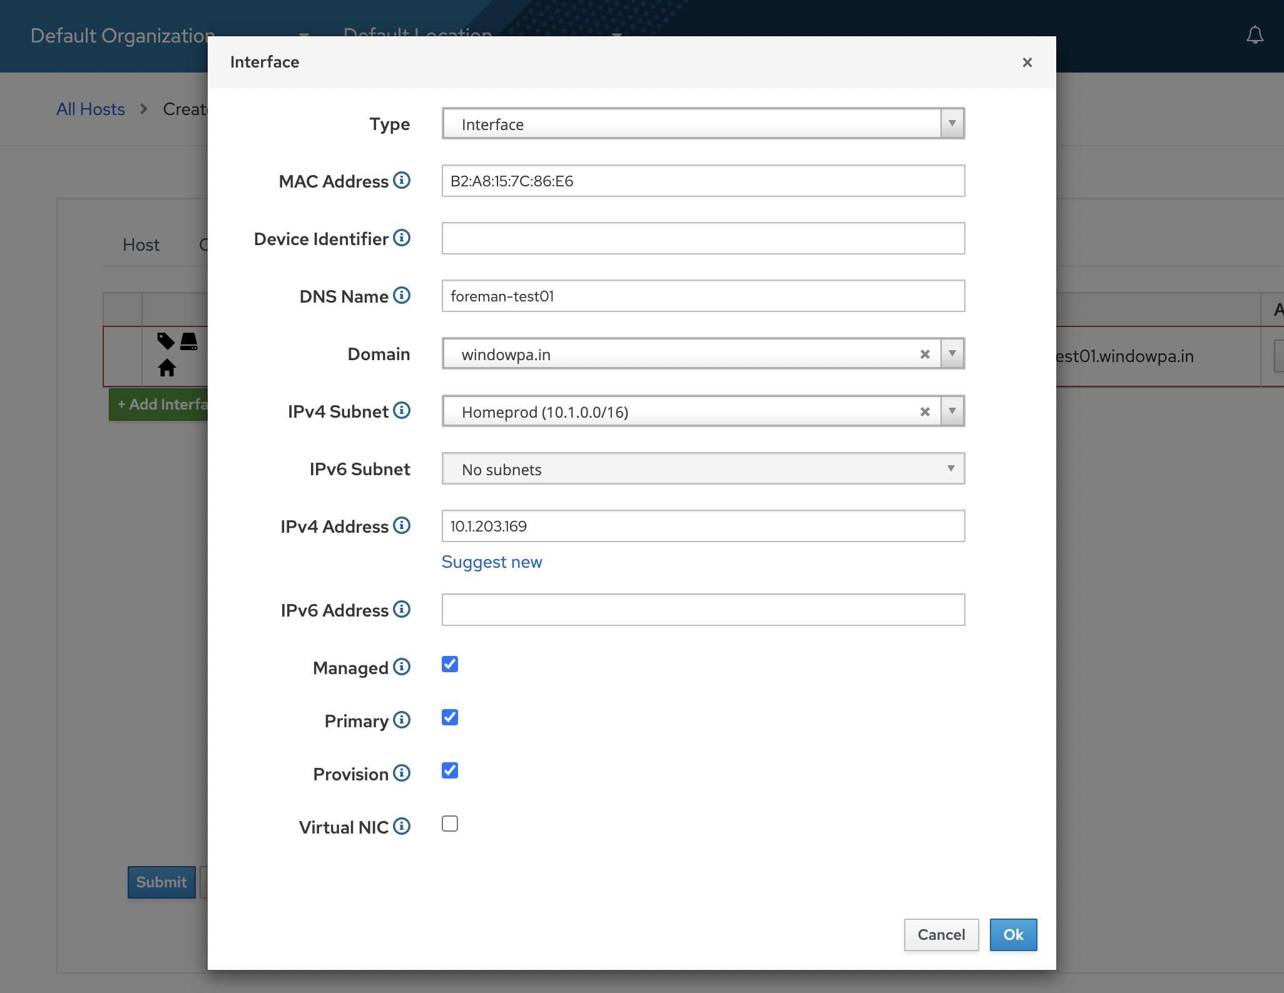Uncheck the Managed checkbox
This screenshot has height=993, width=1284.
(x=450, y=664)
